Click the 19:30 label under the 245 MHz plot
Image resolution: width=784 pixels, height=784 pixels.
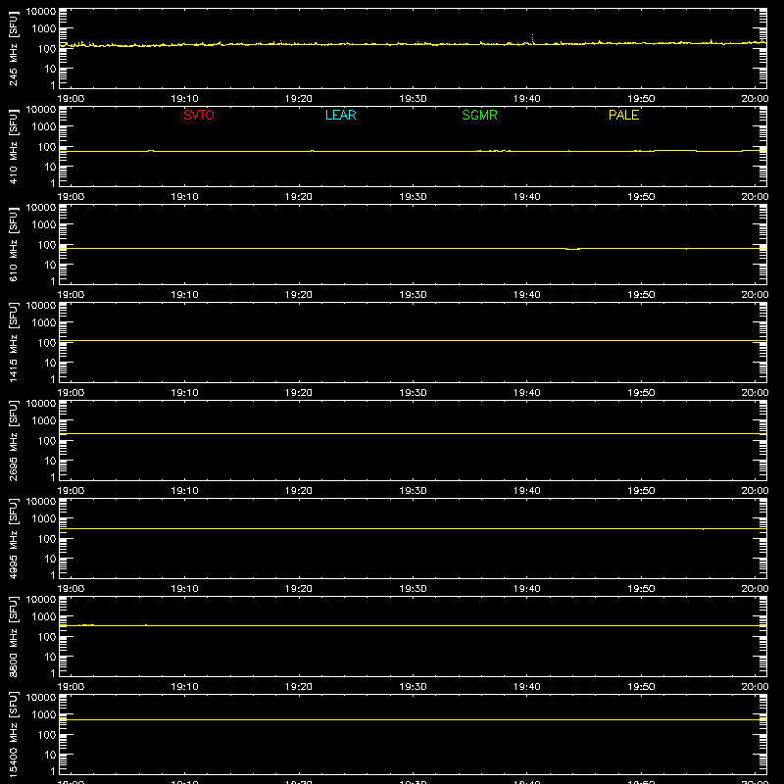pyautogui.click(x=413, y=99)
